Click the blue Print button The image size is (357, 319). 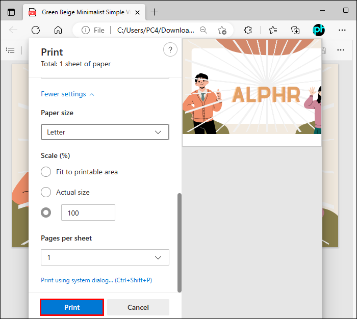coord(72,307)
